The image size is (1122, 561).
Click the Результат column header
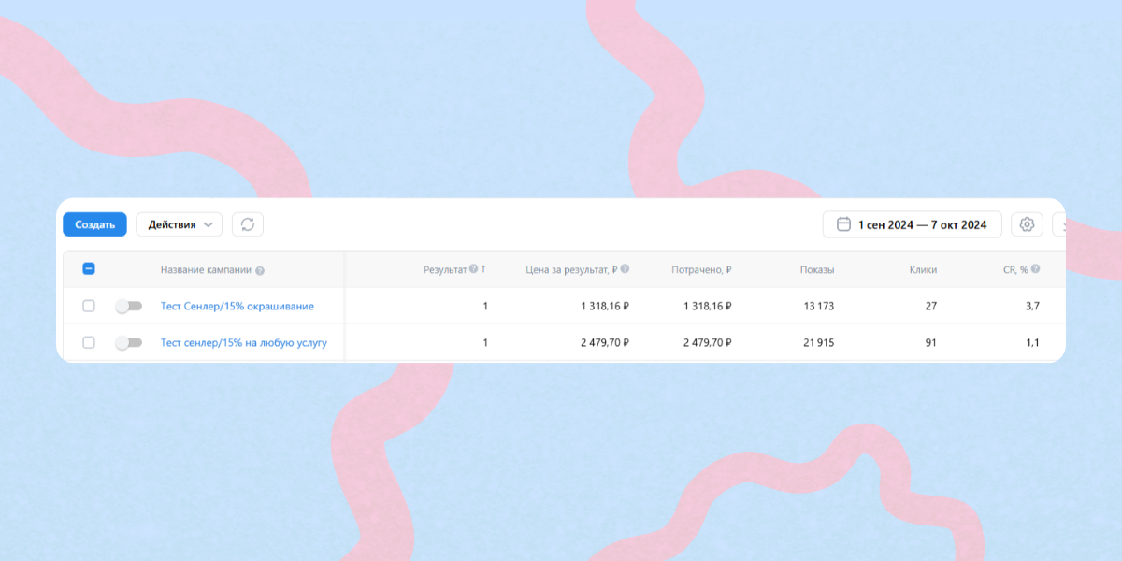tap(445, 269)
